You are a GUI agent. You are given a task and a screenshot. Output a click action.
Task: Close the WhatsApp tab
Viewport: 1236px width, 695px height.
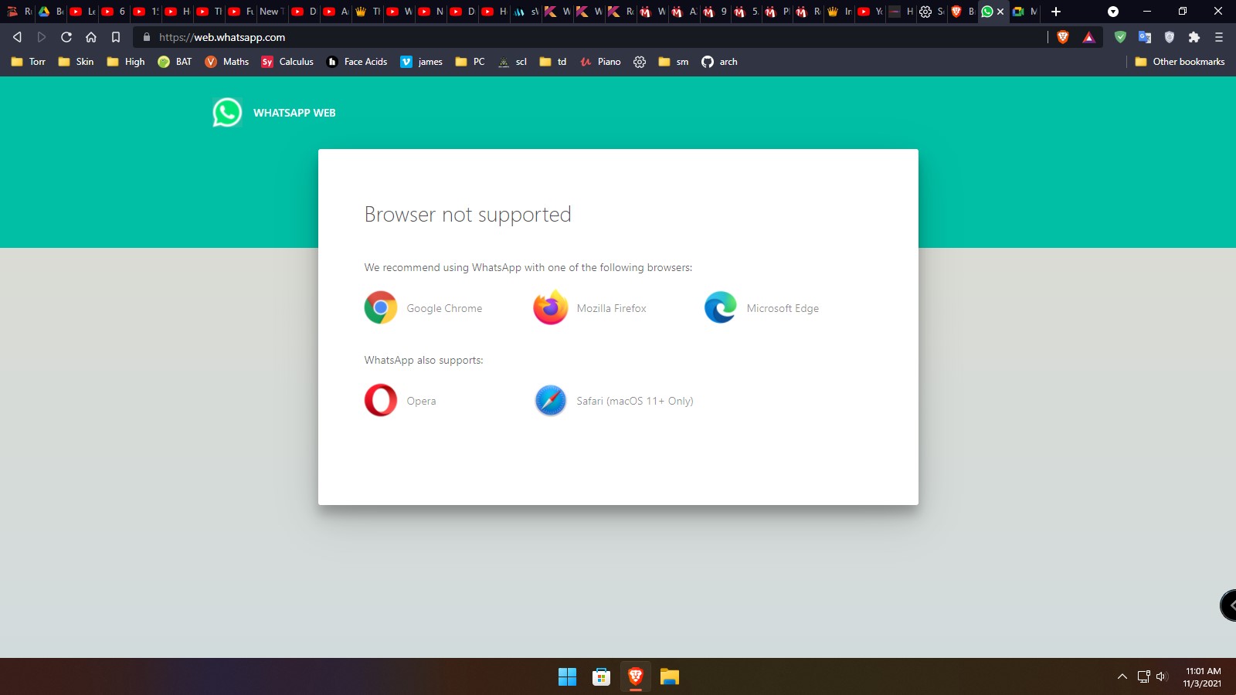click(x=1000, y=12)
